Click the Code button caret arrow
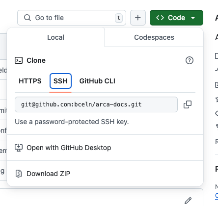 tap(193, 18)
